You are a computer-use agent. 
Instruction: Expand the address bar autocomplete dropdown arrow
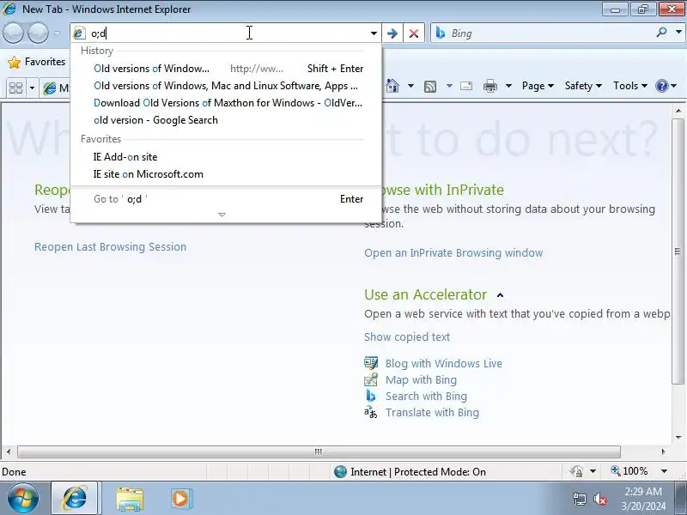(374, 33)
